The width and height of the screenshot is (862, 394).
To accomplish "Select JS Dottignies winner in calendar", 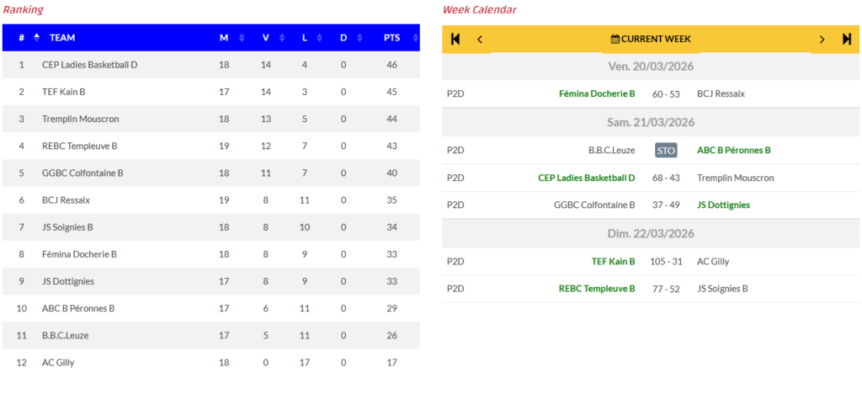I will (723, 205).
